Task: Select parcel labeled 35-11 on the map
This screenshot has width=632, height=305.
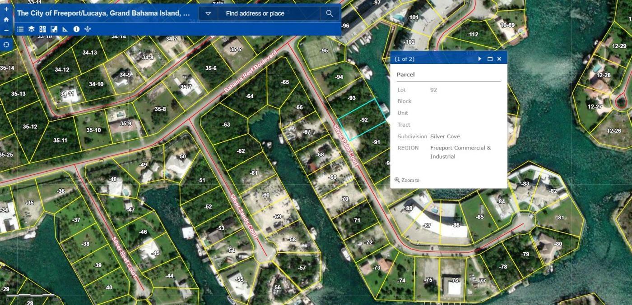Action: coord(60,141)
